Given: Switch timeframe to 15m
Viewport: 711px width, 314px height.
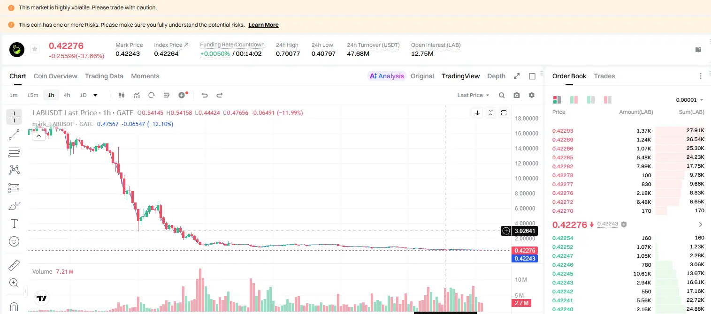Looking at the screenshot, I should [x=32, y=95].
